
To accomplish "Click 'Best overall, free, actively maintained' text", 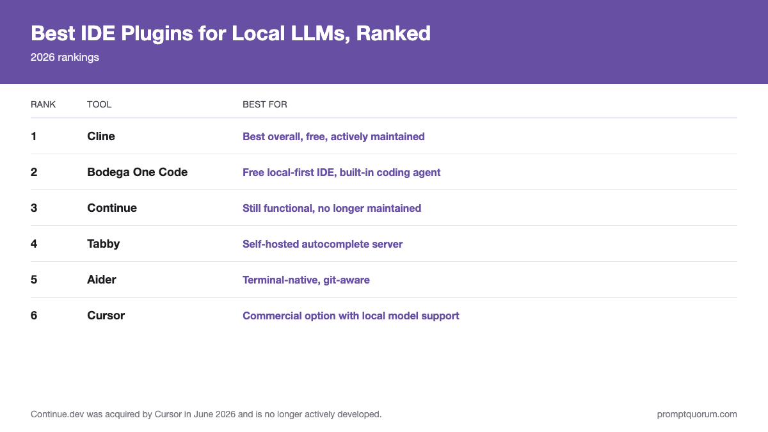I will tap(333, 136).
